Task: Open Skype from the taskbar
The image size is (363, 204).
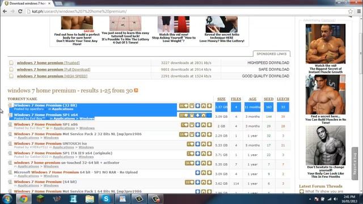Action: (x=106, y=199)
